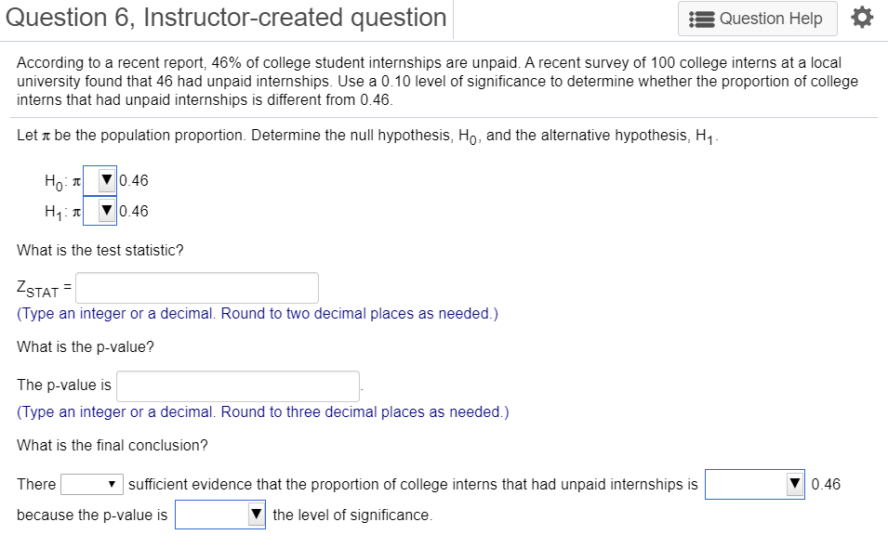Click the π symbol beside H0
The height and width of the screenshot is (548, 888).
coord(78,180)
